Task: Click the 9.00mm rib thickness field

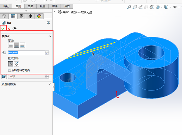Action: pos(27,53)
